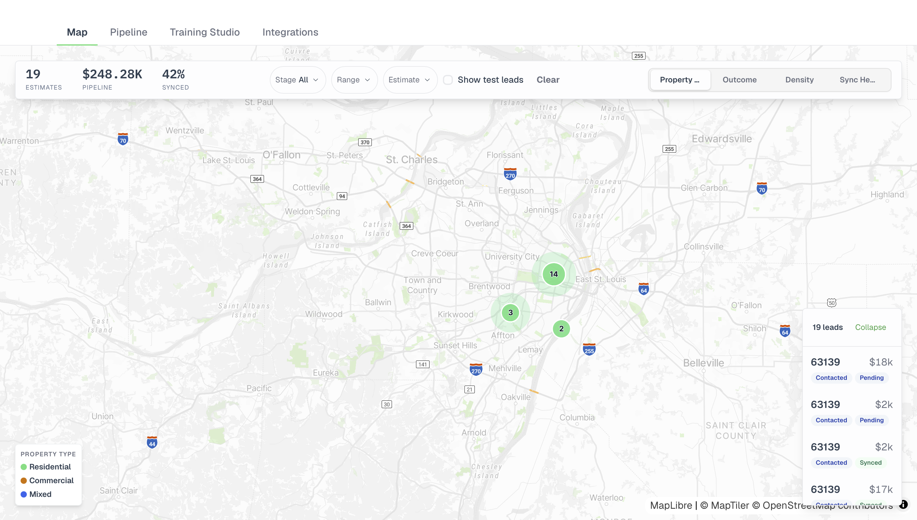Screen dimensions: 917x520
Task: Open the Pipeline tab
Action: tap(129, 32)
